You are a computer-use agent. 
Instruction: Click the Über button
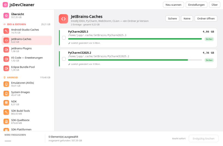click(x=215, y=5)
